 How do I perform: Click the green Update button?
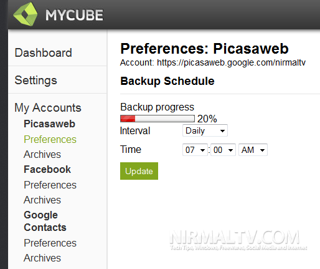click(x=139, y=171)
